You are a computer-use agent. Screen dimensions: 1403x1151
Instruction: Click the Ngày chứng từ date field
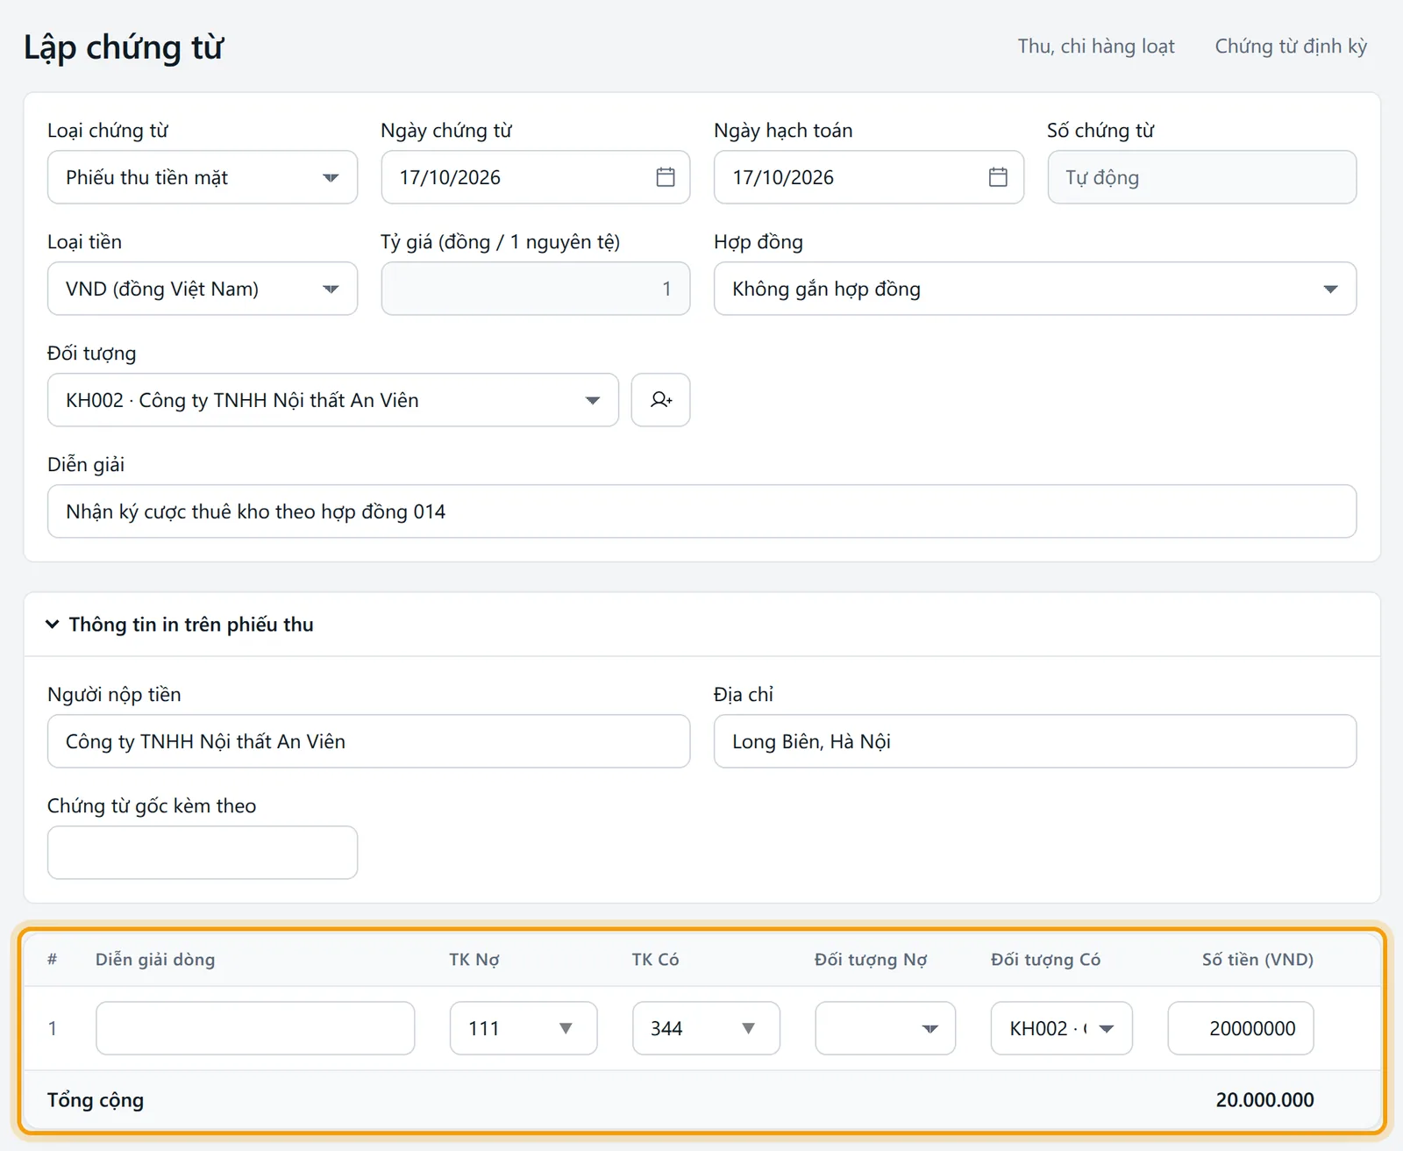click(535, 177)
